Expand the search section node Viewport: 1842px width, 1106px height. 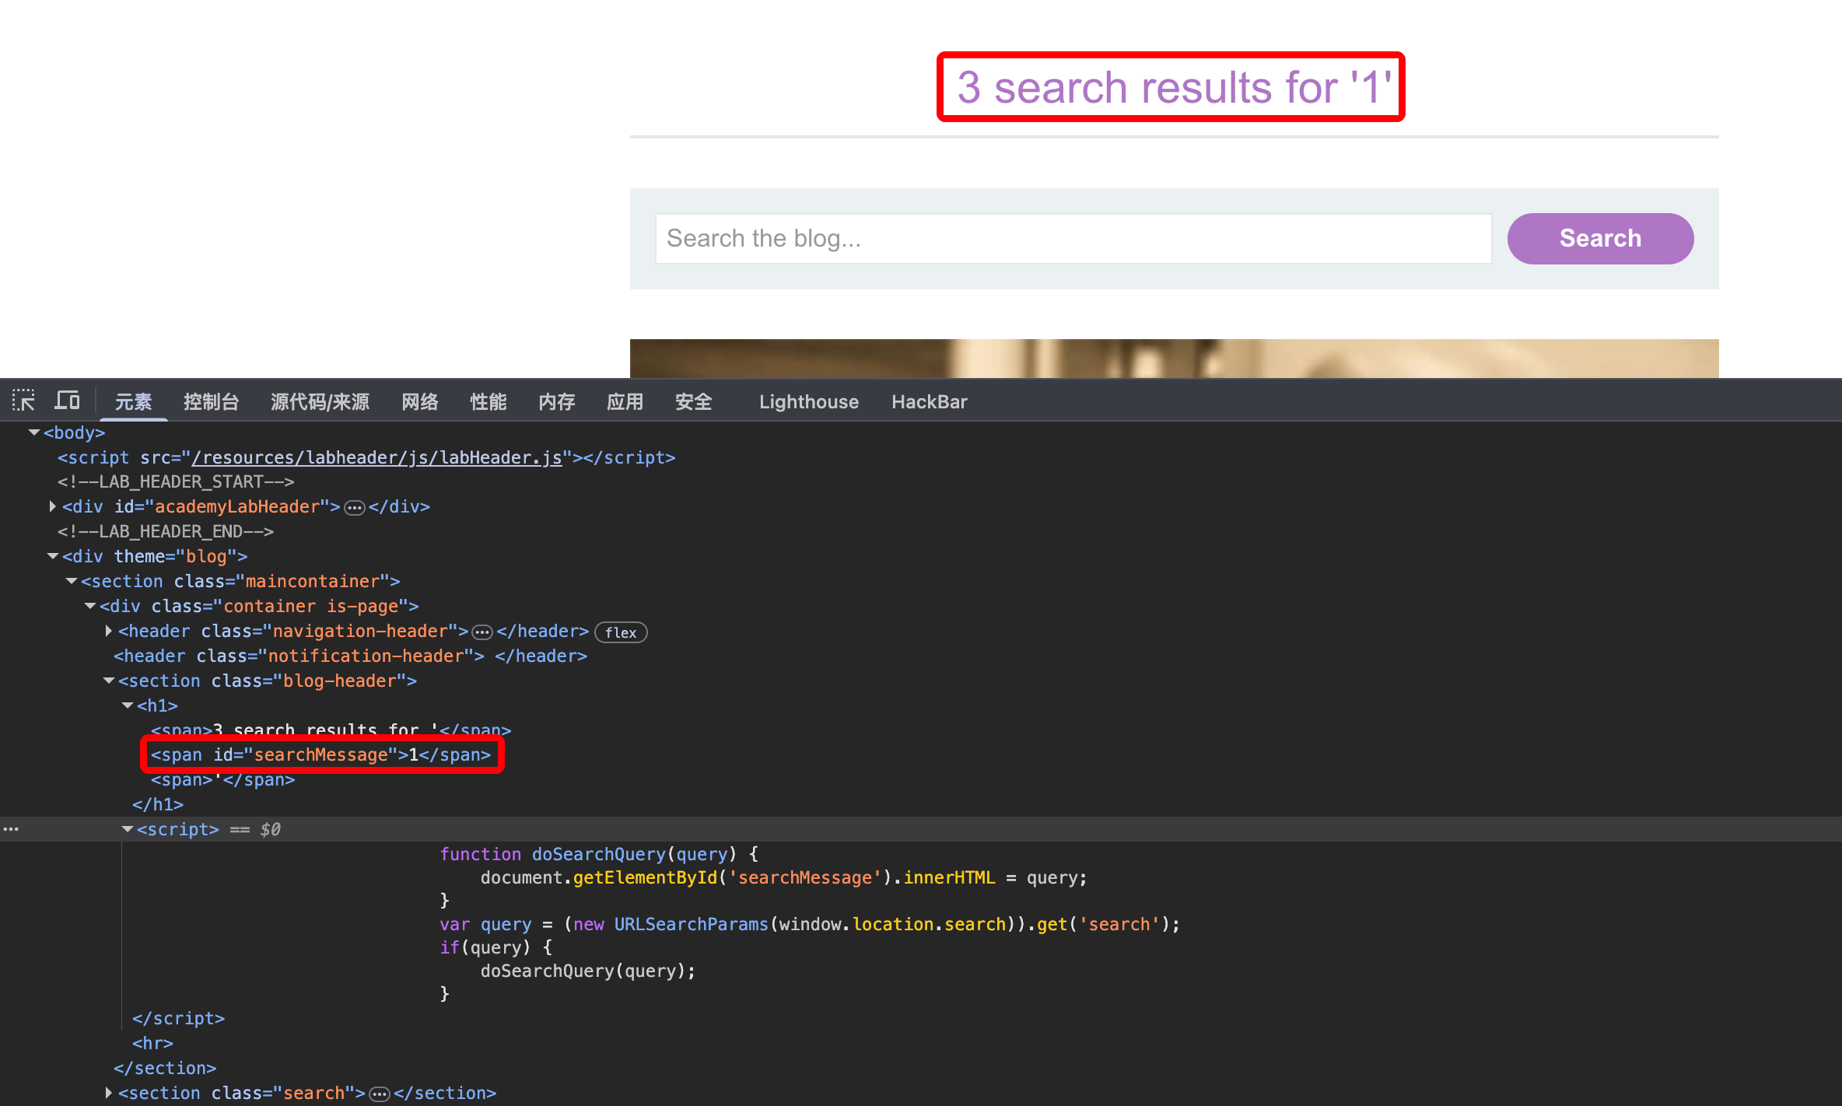109,1093
